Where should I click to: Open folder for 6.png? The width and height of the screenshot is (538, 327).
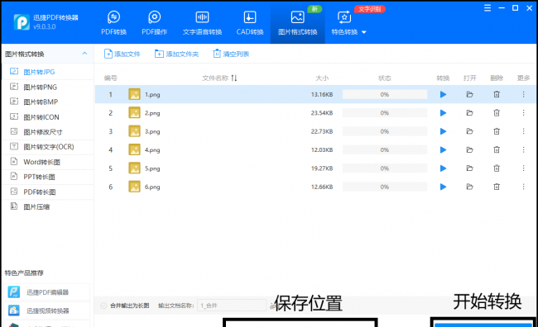pos(470,187)
